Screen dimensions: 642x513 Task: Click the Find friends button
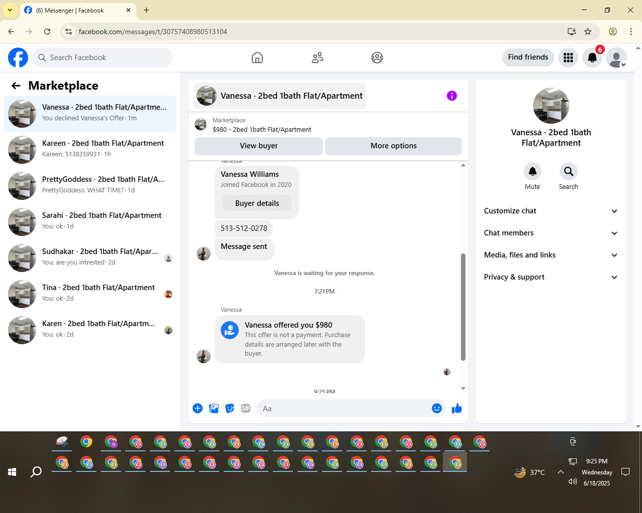[x=528, y=58]
